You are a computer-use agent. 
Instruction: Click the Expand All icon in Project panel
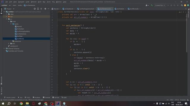tap(38, 9)
